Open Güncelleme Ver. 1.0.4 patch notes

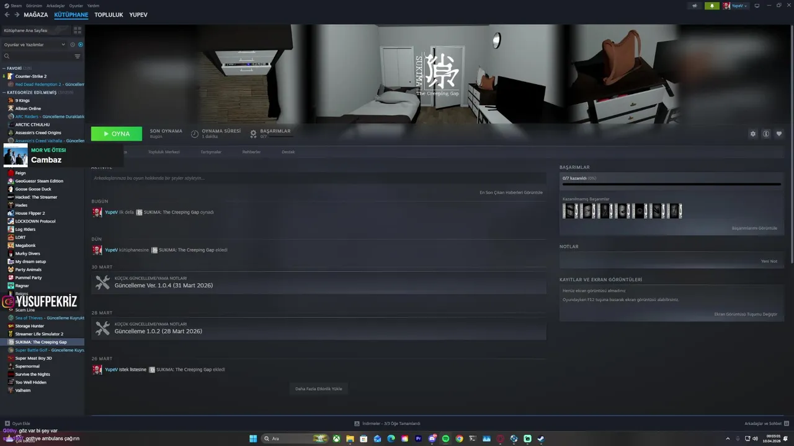tap(318, 282)
